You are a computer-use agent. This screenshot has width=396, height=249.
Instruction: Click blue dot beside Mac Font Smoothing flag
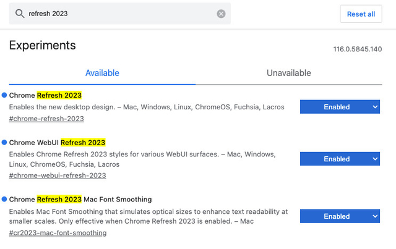pyautogui.click(x=4, y=199)
